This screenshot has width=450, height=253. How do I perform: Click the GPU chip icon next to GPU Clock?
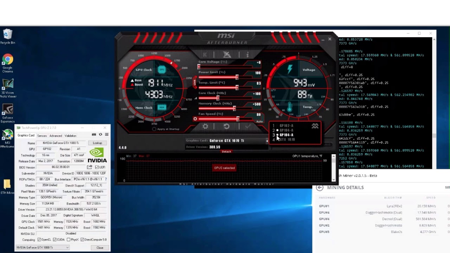[161, 70]
